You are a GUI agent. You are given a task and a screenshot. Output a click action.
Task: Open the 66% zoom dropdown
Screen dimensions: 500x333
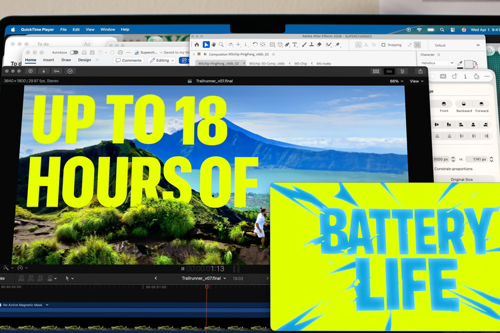point(397,81)
